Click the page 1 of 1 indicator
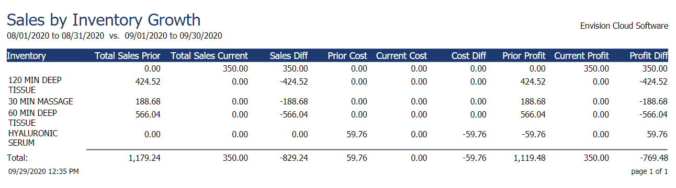Screen dimensions: 676x188 [x=650, y=171]
